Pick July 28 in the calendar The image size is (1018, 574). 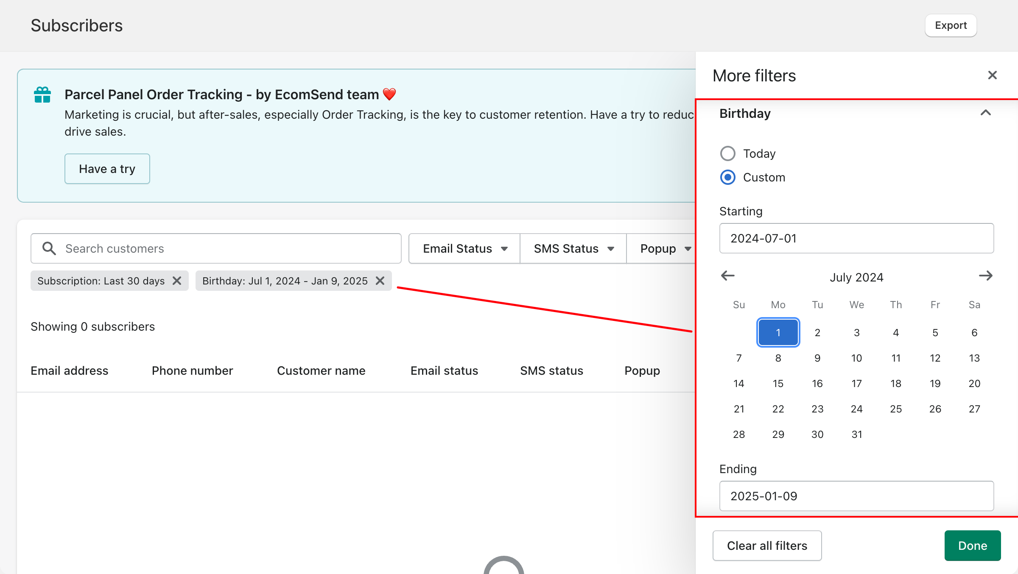739,434
